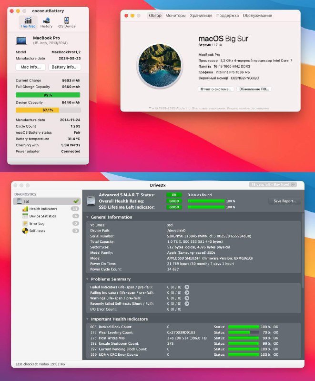315x381 pixels.
Task: Click the Mac Info... button
Action: click(30, 67)
